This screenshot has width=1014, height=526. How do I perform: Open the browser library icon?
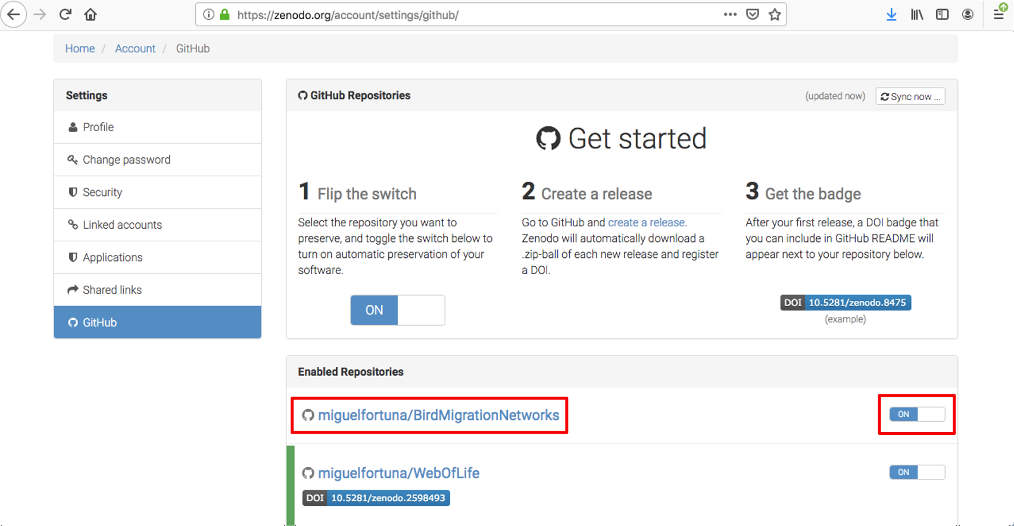click(x=917, y=14)
